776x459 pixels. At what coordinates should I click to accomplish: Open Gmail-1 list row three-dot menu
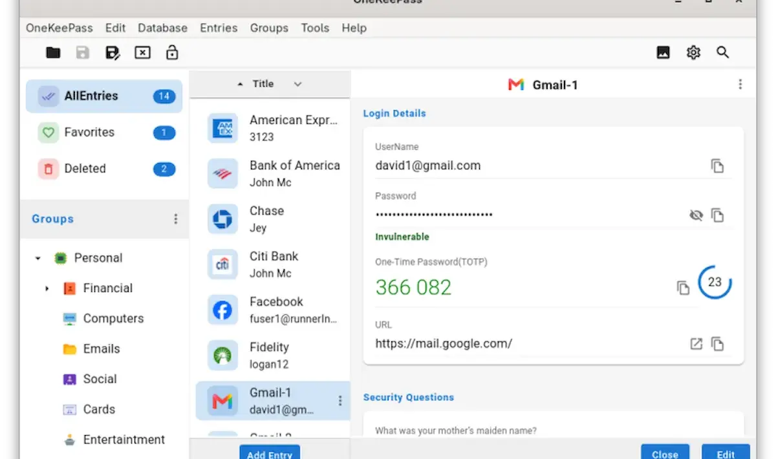pyautogui.click(x=340, y=401)
